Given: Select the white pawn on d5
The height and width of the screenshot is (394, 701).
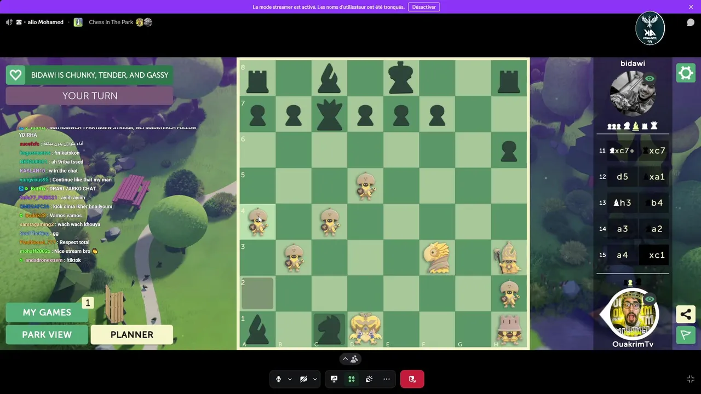Looking at the screenshot, I should click(x=365, y=186).
